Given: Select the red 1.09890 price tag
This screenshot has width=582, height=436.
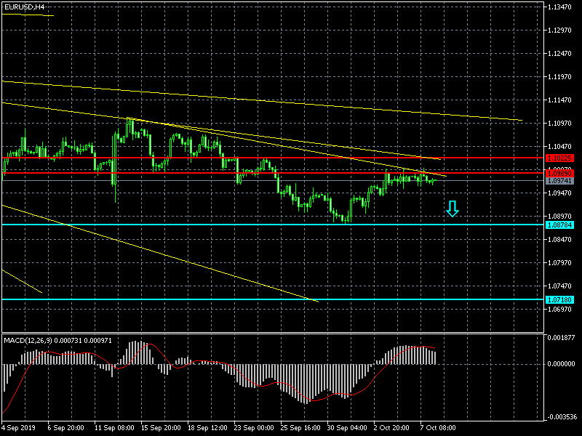Looking at the screenshot, I should [559, 173].
